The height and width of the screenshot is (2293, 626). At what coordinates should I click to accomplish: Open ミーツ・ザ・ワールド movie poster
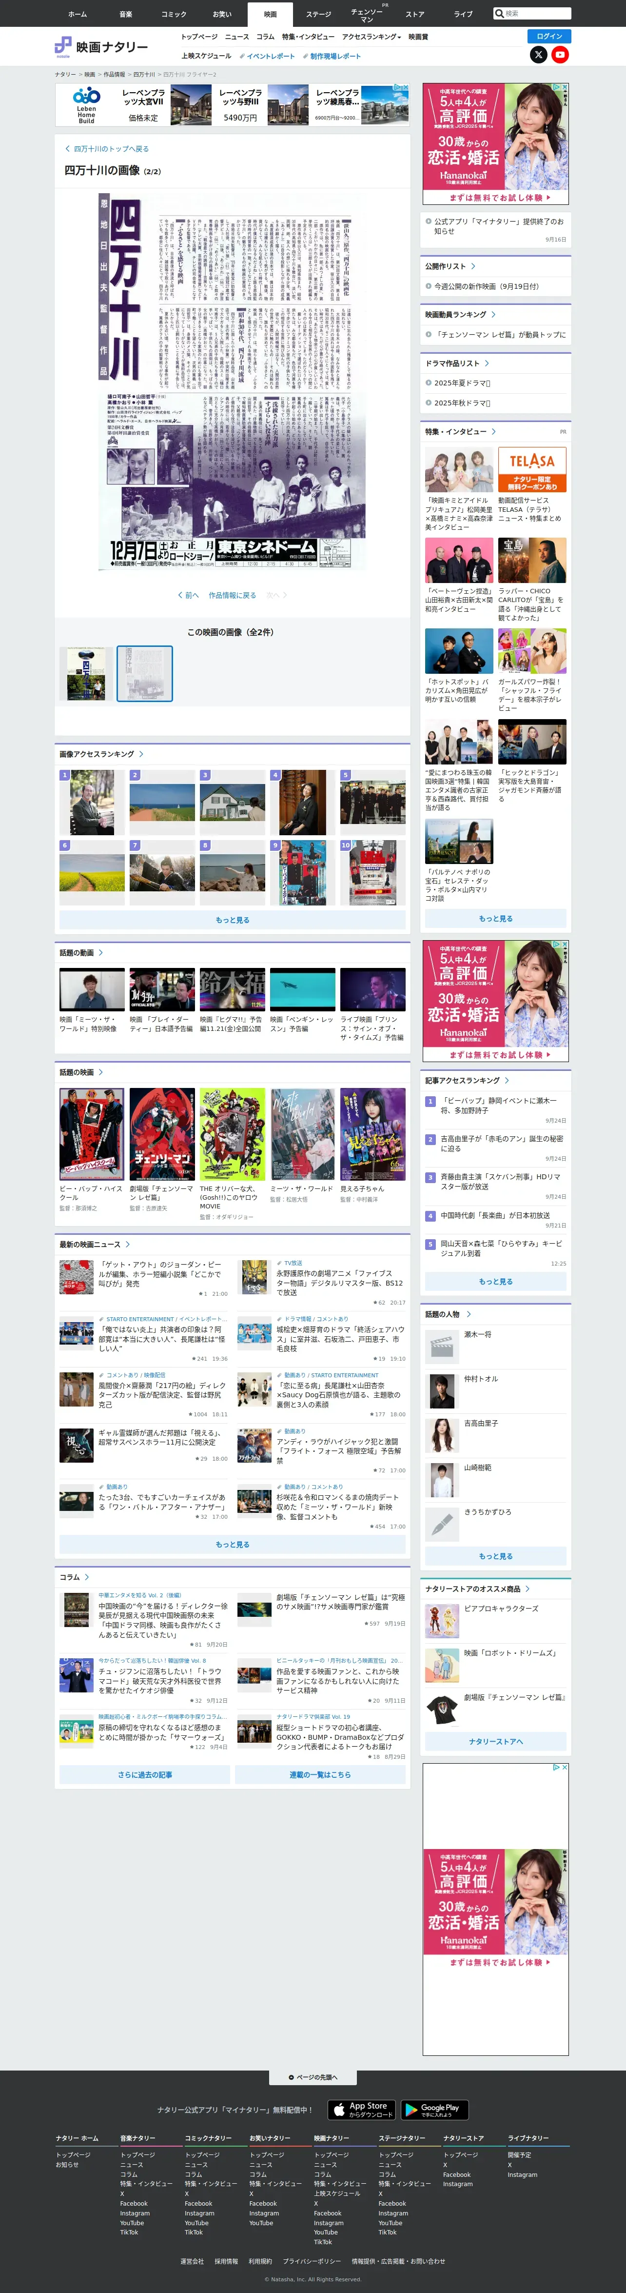click(x=302, y=1135)
